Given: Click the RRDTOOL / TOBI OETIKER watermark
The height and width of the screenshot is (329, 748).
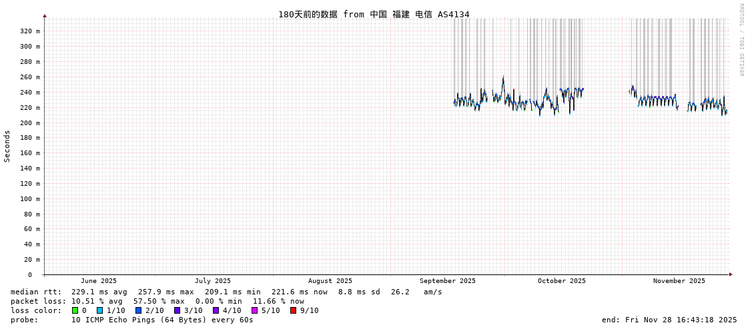Looking at the screenshot, I should 741,40.
